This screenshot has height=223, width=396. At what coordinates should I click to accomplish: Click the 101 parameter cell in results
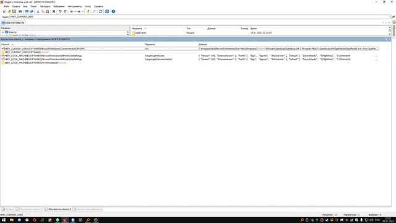(x=147, y=48)
